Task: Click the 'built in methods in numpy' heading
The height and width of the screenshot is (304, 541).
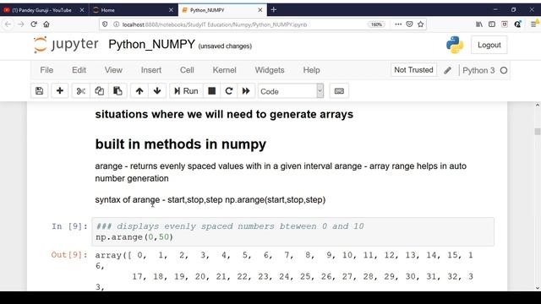Action: 180,144
